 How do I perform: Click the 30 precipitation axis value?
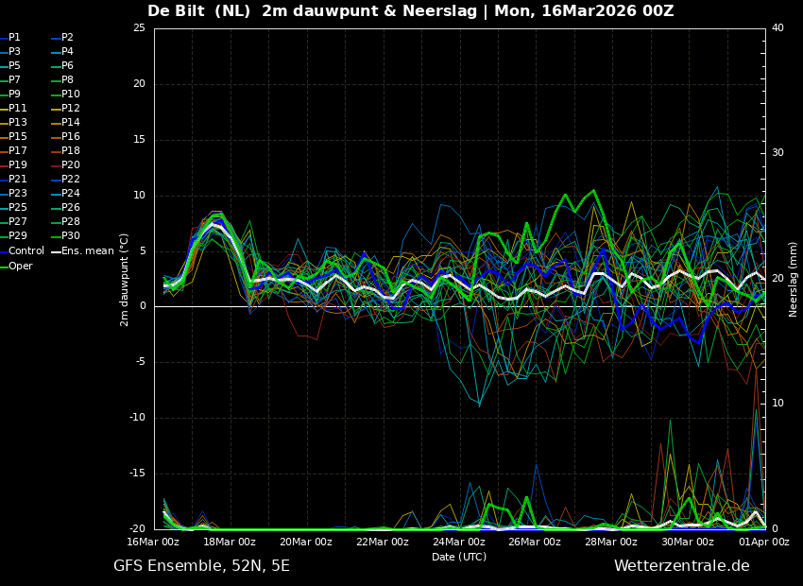coord(777,153)
